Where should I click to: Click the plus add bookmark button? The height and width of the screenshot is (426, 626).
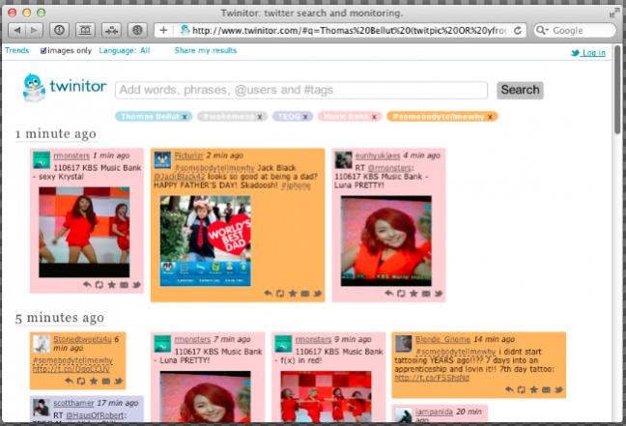163,30
